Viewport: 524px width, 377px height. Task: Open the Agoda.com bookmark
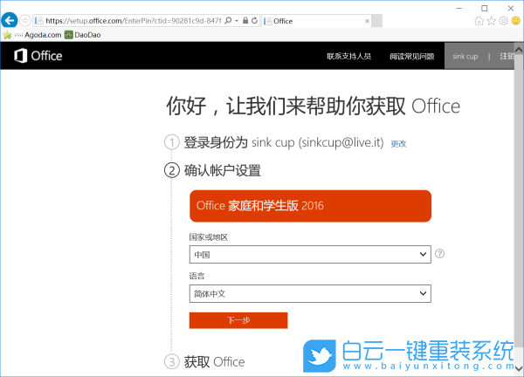(x=38, y=35)
